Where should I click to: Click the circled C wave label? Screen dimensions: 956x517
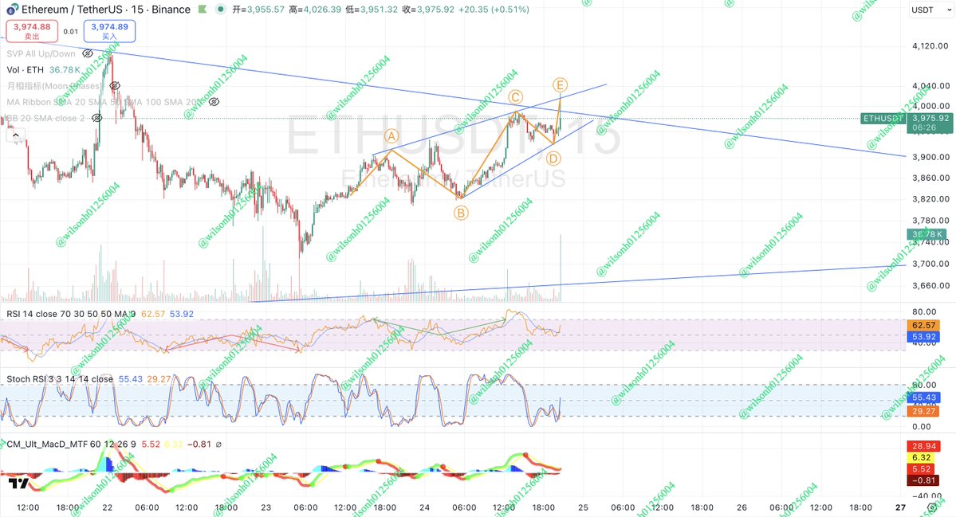tap(515, 97)
